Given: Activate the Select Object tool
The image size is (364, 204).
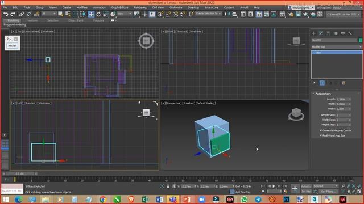Looking at the screenshot, I should pos(60,14).
